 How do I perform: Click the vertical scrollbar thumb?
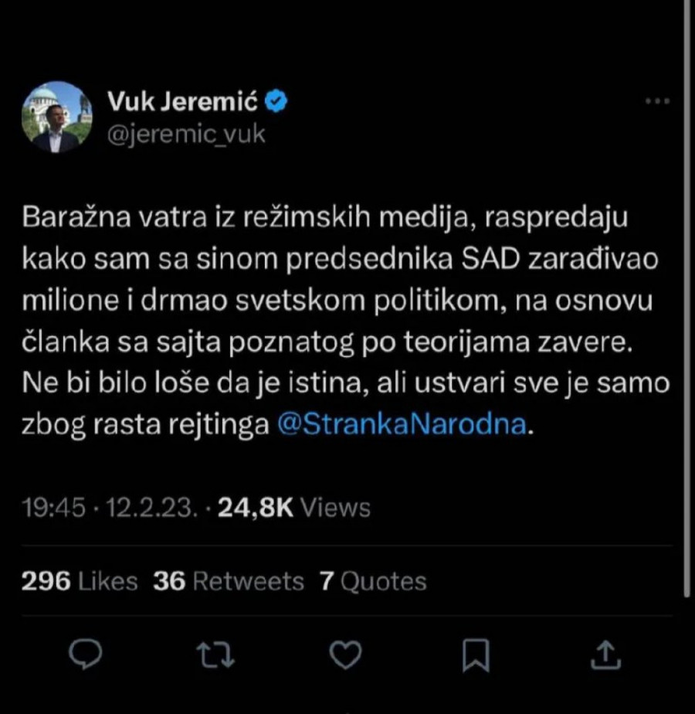tap(687, 309)
